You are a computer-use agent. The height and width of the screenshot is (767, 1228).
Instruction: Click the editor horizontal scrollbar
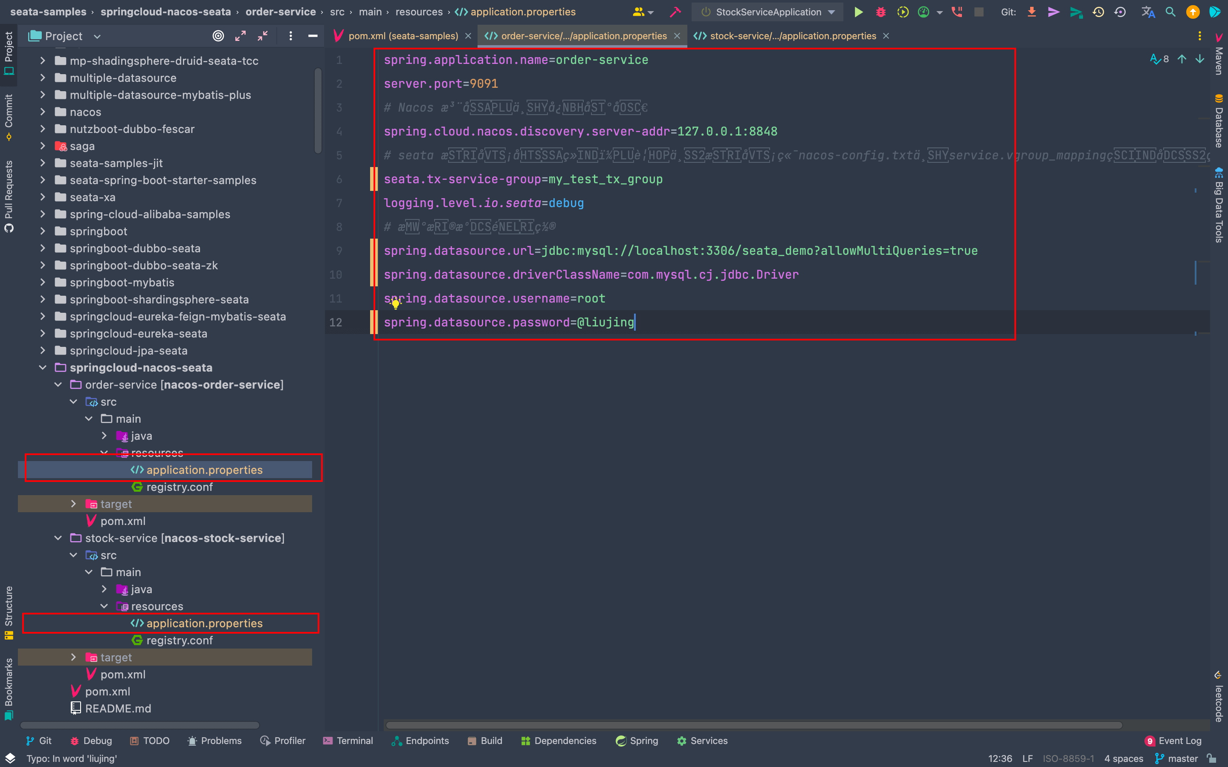[x=753, y=725]
